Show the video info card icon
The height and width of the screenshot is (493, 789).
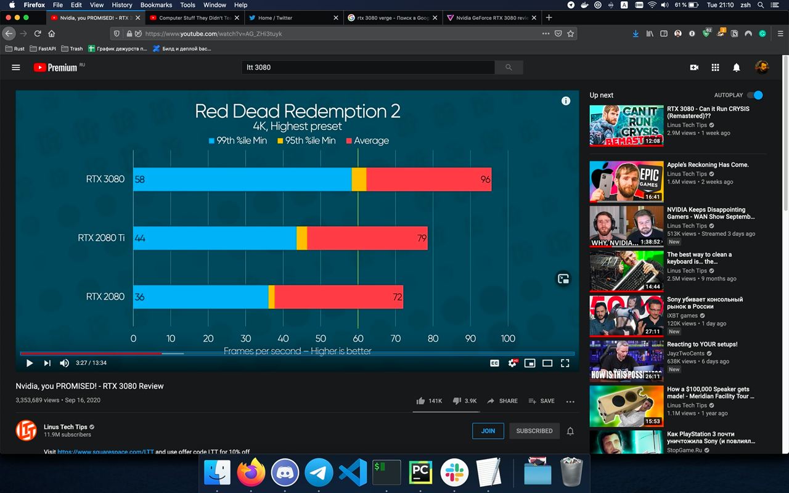click(566, 101)
